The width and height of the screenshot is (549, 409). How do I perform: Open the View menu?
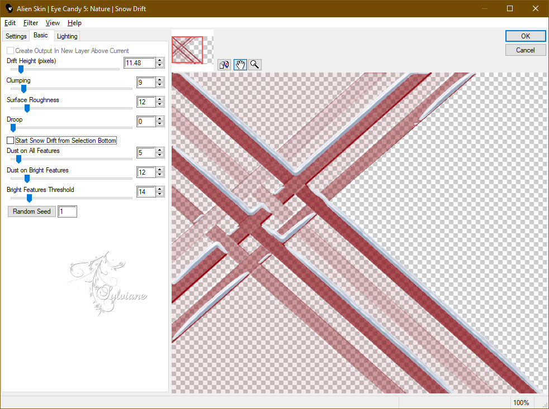coord(53,23)
